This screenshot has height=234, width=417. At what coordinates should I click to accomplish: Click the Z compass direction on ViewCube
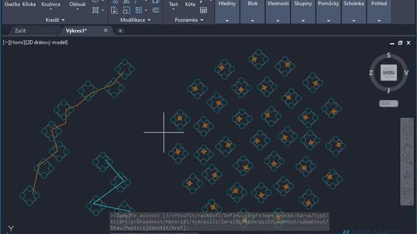(371, 73)
